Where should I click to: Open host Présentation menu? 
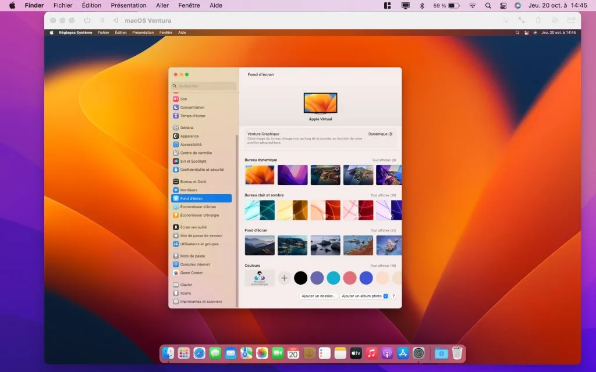(129, 5)
